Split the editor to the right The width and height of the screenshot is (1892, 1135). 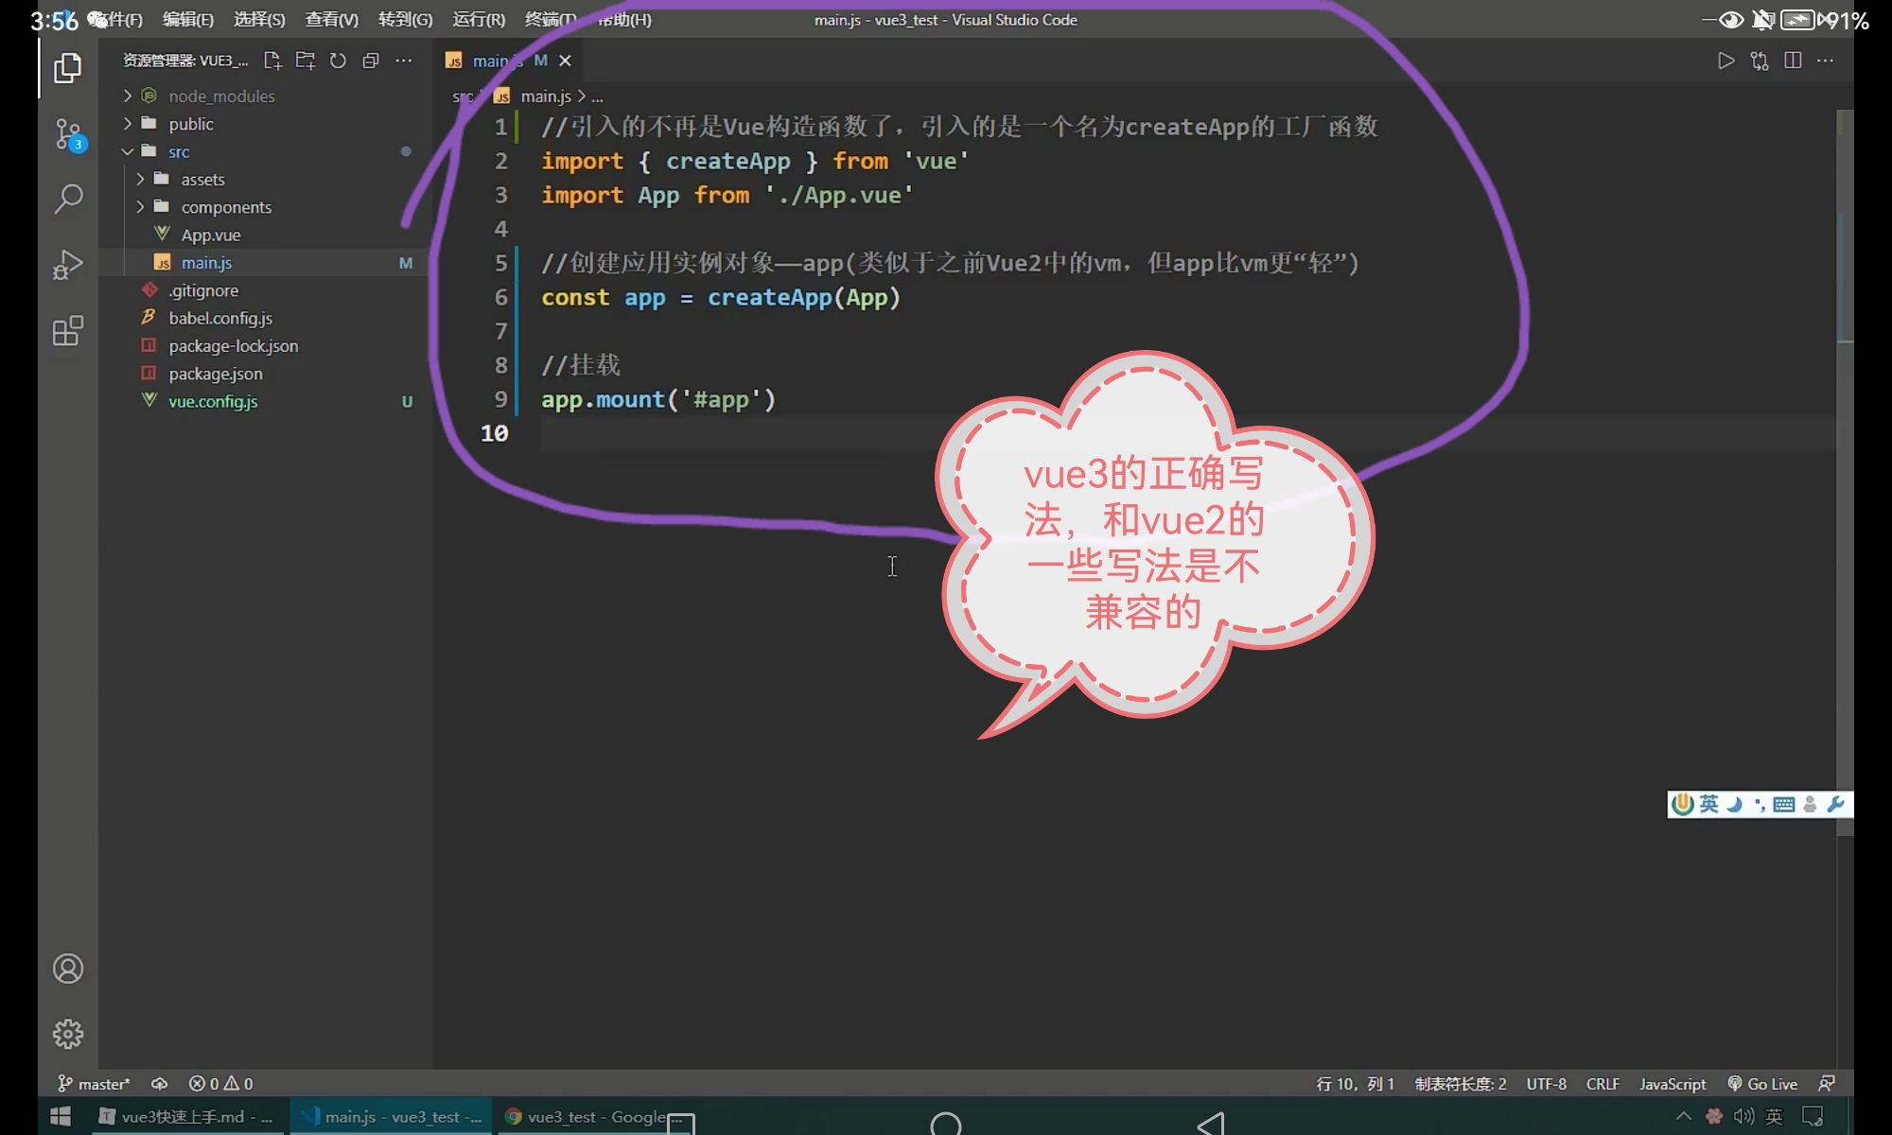pos(1793,61)
